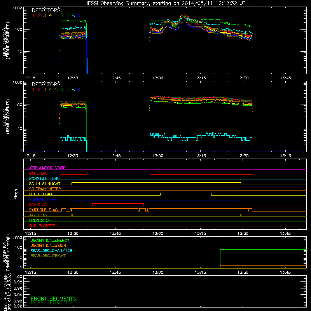
Task: Click cyan detector 8 in front segments legend
Action: click(x=73, y=16)
